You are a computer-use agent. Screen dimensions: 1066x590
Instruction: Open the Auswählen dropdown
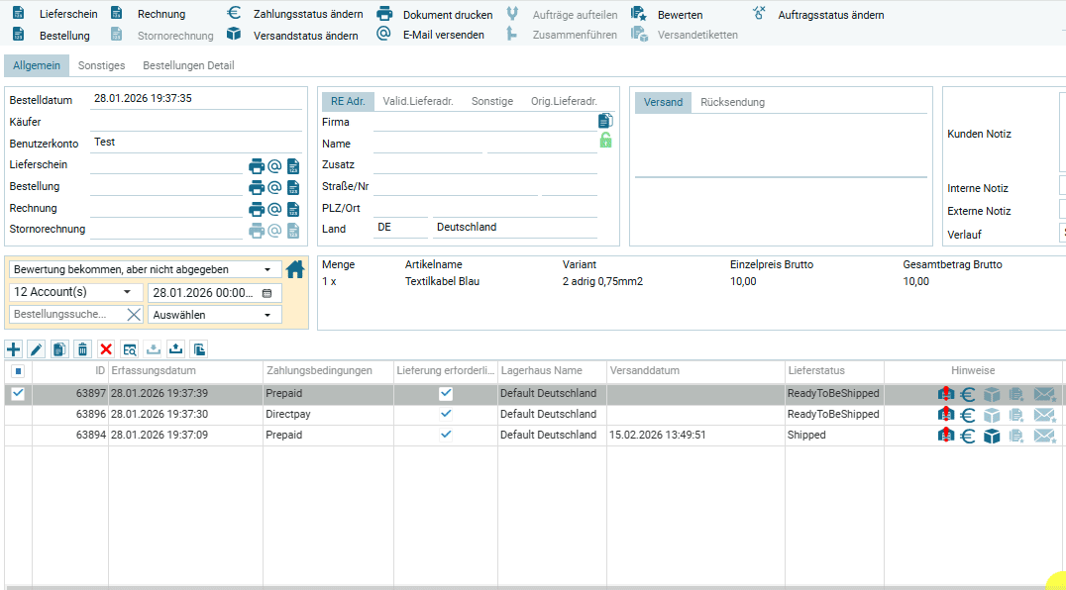(214, 315)
